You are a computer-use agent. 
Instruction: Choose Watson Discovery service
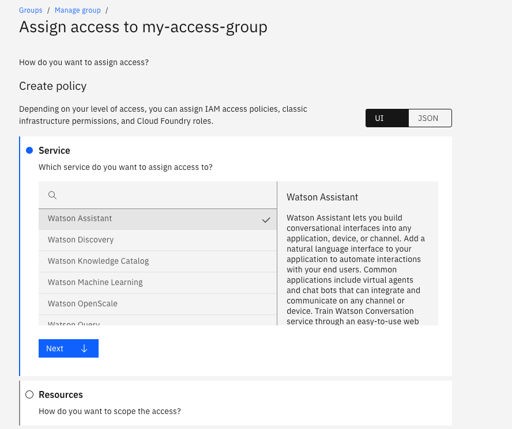point(81,240)
